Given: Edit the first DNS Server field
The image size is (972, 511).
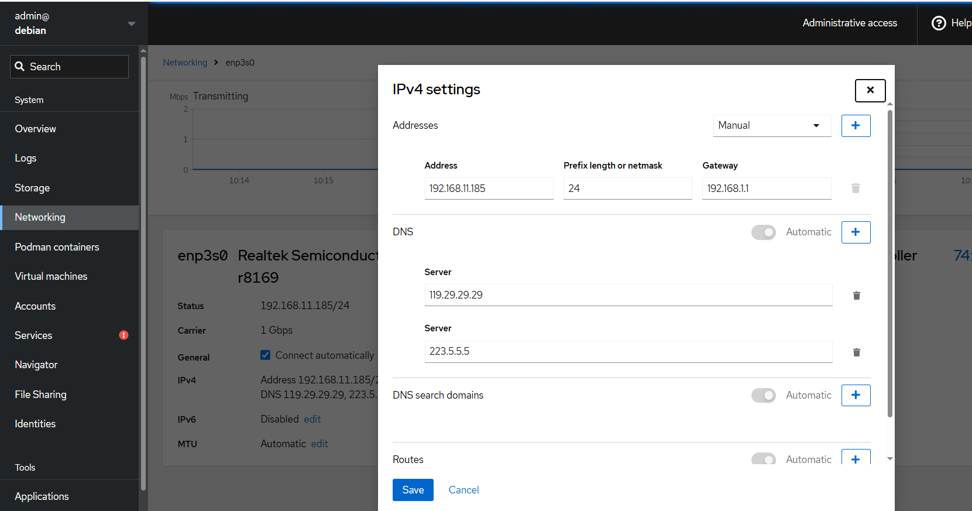Looking at the screenshot, I should (x=628, y=295).
